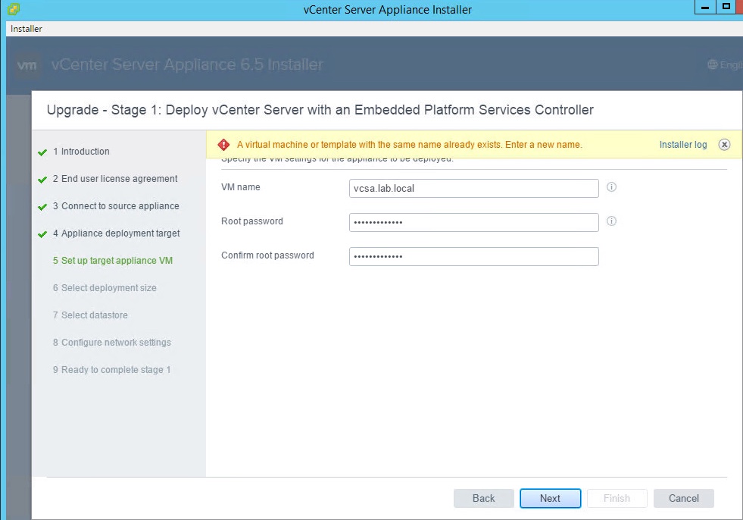This screenshot has width=743, height=520.
Task: Dismiss the yellow warning banner with X
Action: 724,145
